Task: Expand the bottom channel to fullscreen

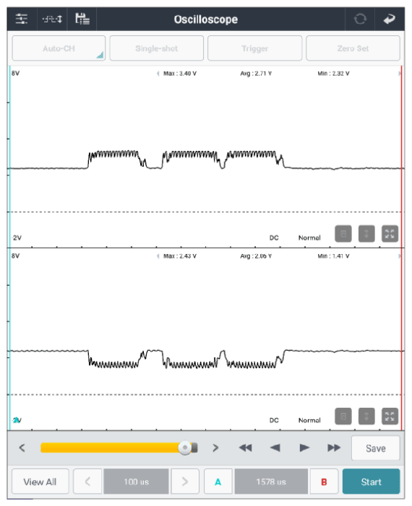Action: (390, 416)
